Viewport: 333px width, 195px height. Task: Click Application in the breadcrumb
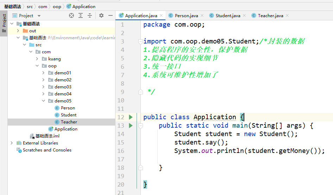click(x=84, y=7)
